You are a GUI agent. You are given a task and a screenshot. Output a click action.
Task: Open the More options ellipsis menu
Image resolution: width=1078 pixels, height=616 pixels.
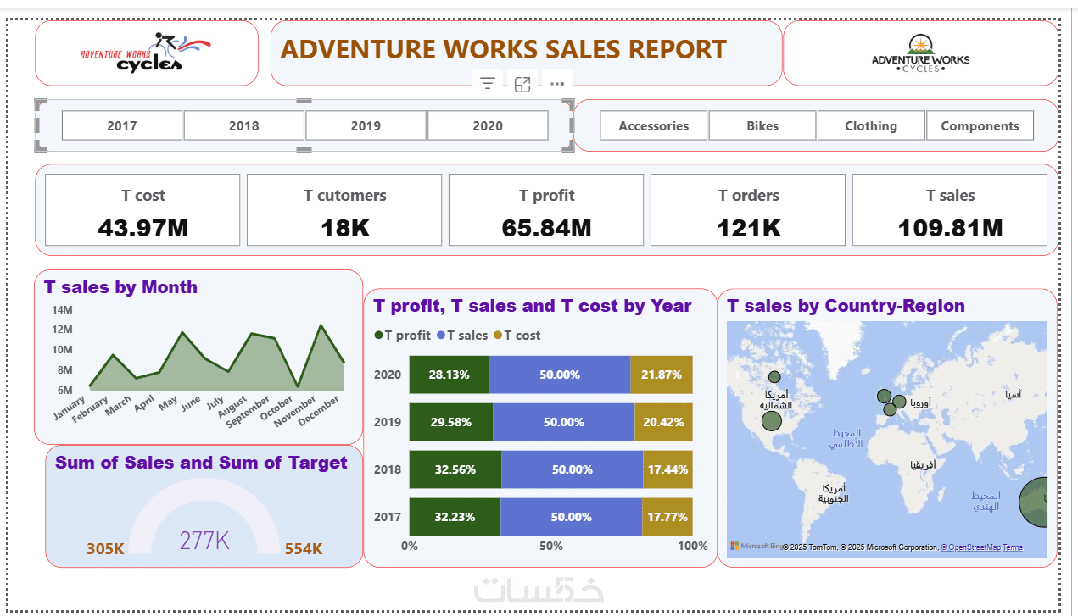557,84
